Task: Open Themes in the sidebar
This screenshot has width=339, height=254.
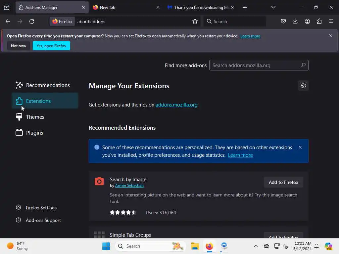Action: (45, 117)
